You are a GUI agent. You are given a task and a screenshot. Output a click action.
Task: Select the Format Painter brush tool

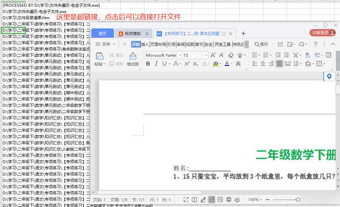coord(133,57)
